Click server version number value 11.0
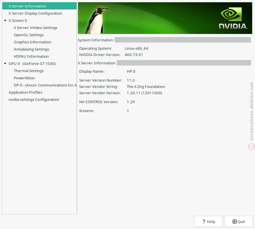The image size is (255, 229). click(x=131, y=80)
